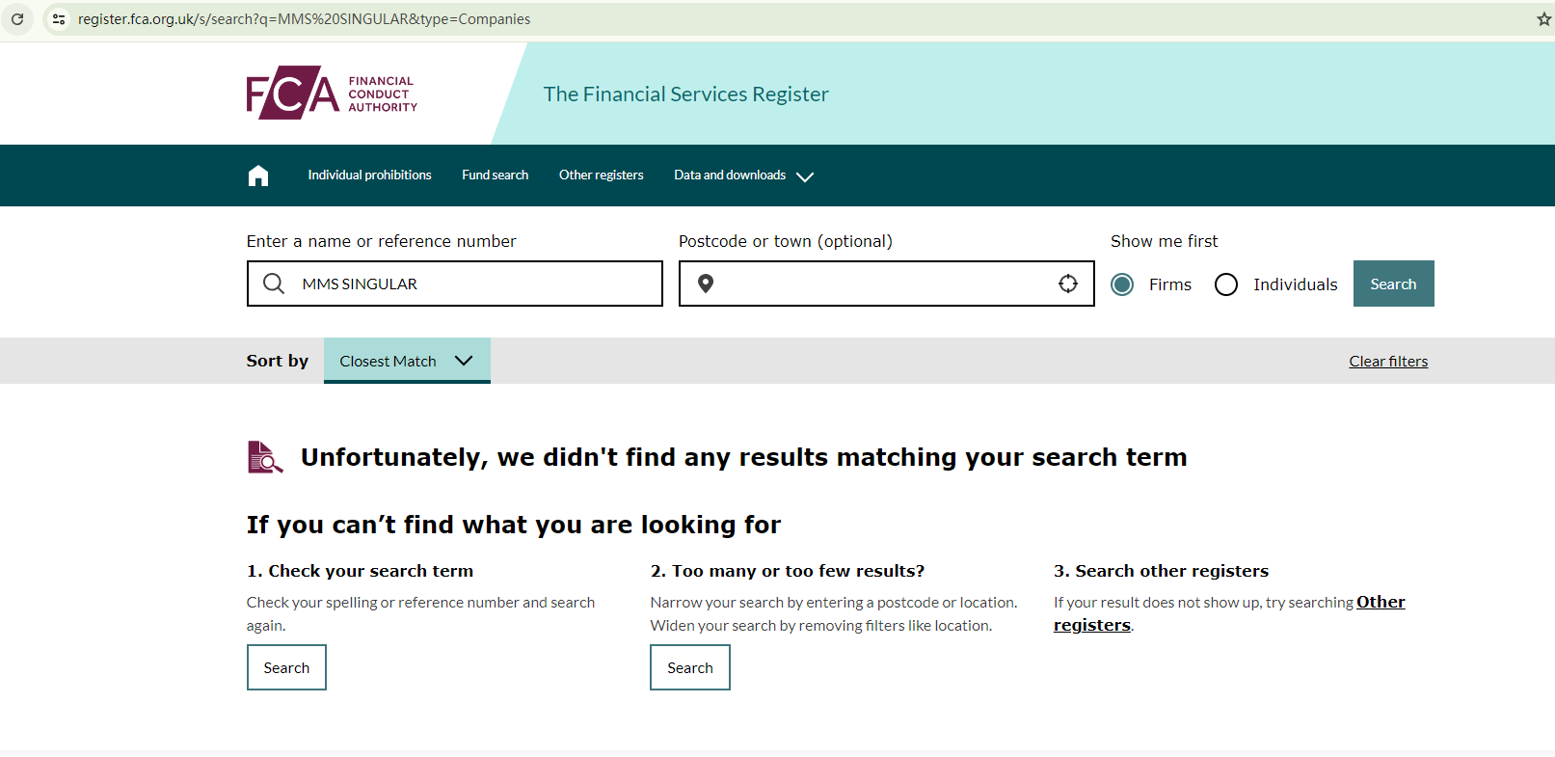Expand the Data and downloads menu
The image size is (1555, 757).
pos(743,176)
